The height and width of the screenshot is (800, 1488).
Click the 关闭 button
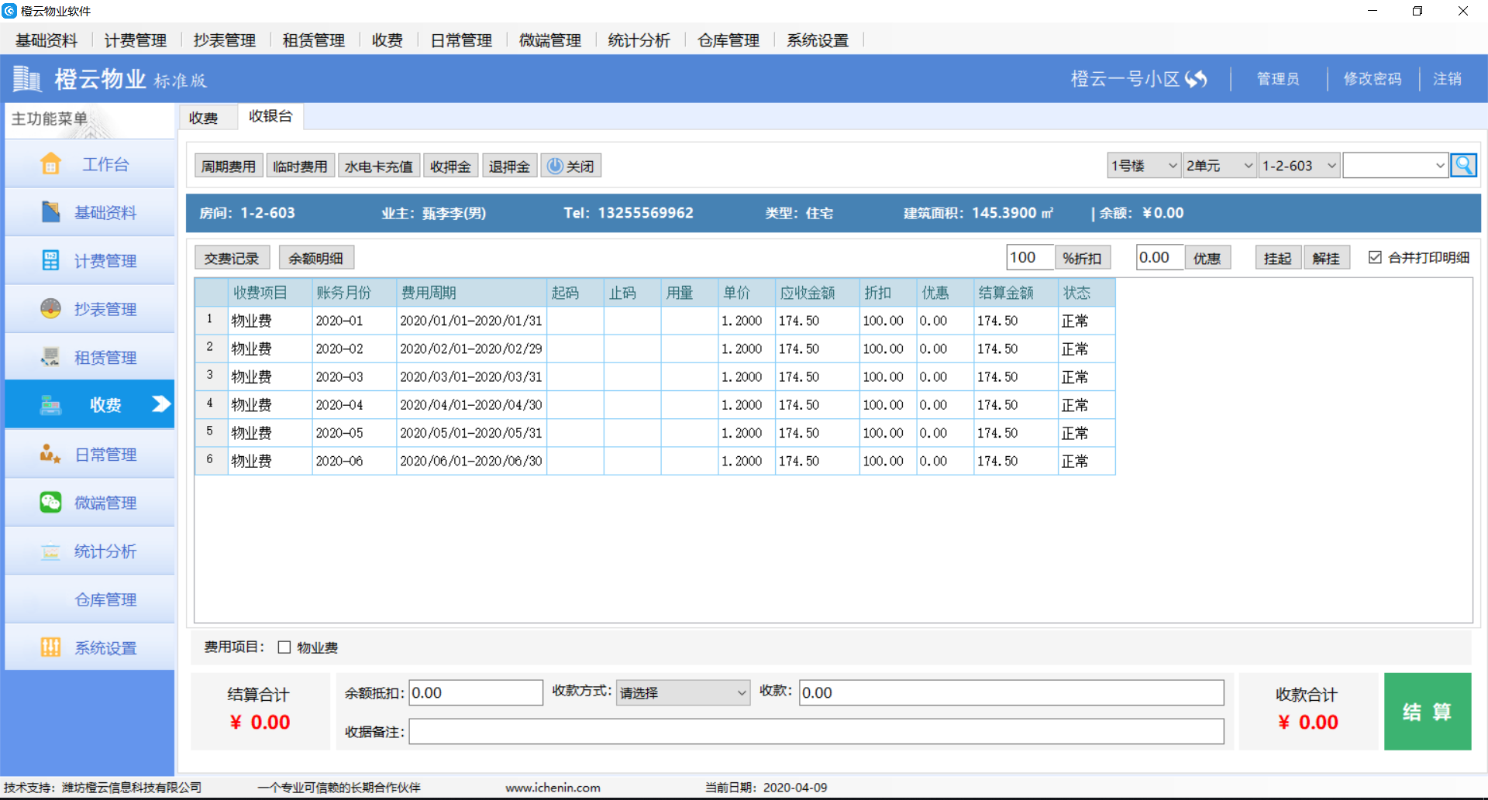click(x=571, y=166)
